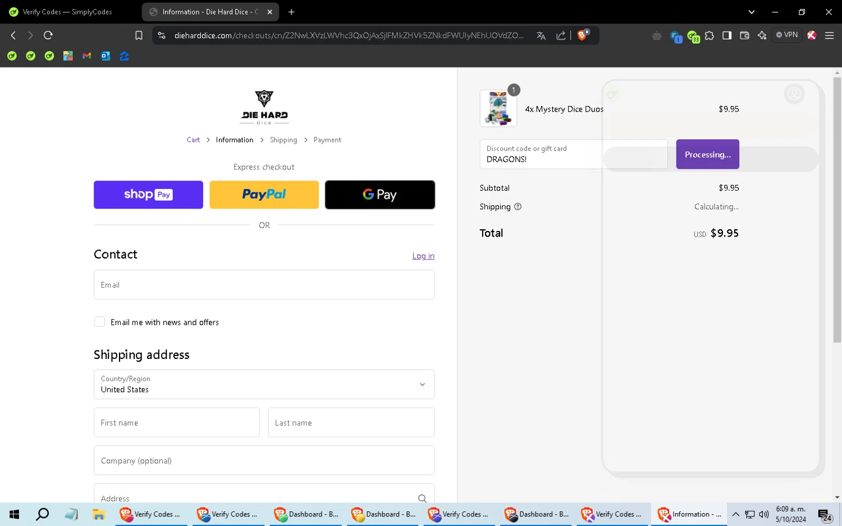The width and height of the screenshot is (842, 526).
Task: Click the Die Hard Dice logo
Action: [264, 107]
